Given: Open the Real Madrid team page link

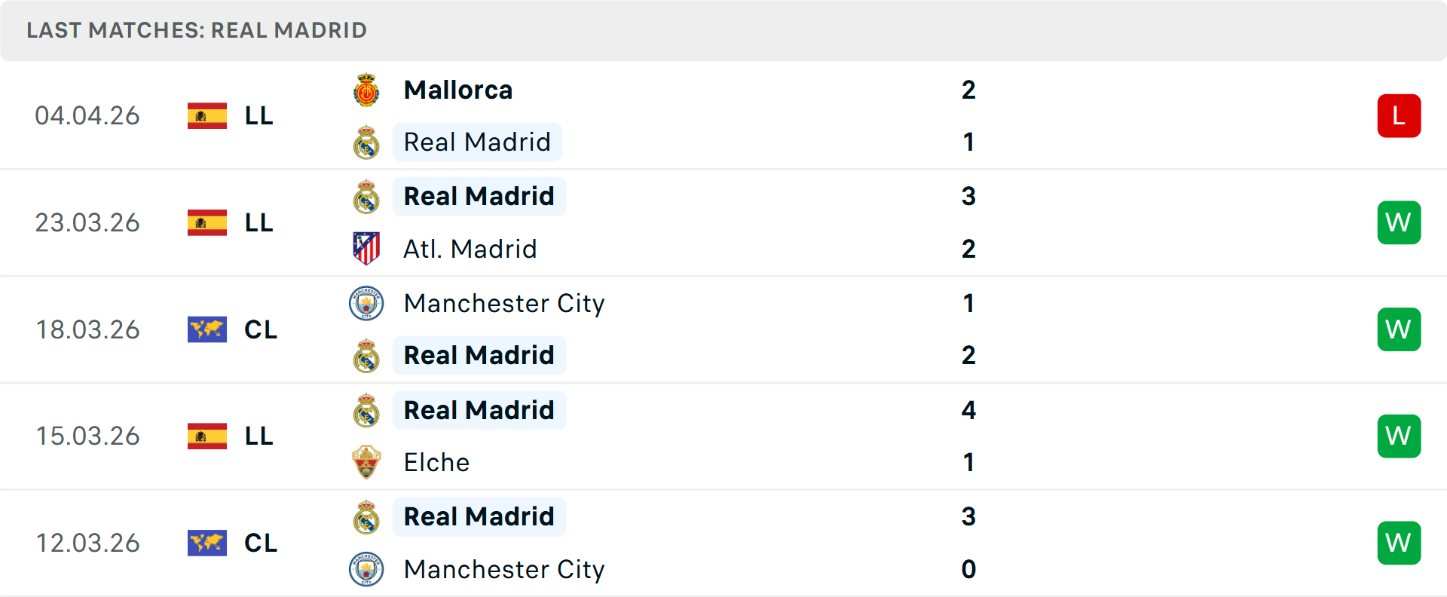Looking at the screenshot, I should coord(478,142).
